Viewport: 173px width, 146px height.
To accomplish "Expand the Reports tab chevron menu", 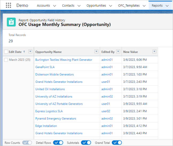I will (167, 6).
